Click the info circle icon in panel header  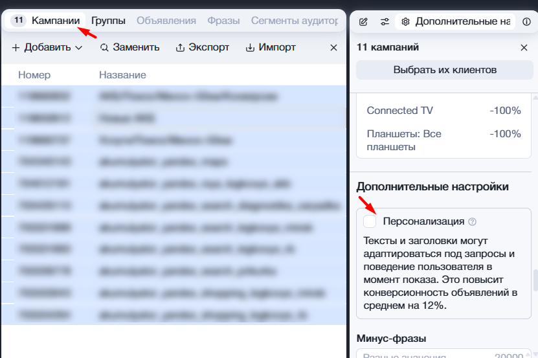click(526, 21)
